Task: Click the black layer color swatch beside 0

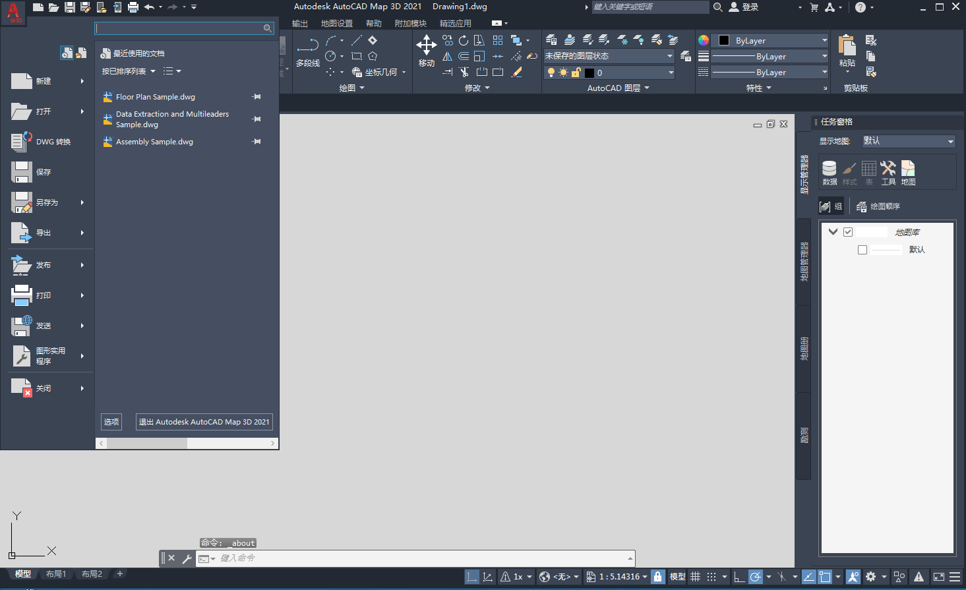Action: click(589, 73)
